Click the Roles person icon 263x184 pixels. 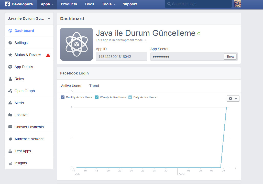pyautogui.click(x=10, y=79)
